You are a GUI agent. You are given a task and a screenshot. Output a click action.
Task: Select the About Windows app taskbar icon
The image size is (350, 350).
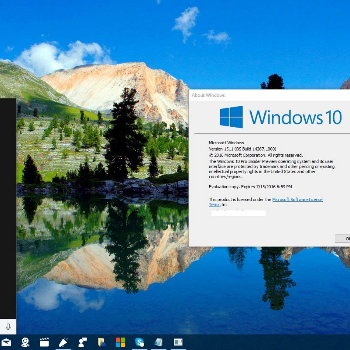[178, 342]
